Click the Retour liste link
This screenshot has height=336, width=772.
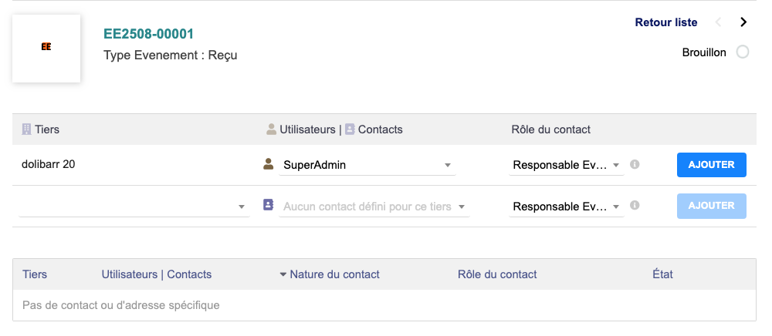(x=665, y=22)
